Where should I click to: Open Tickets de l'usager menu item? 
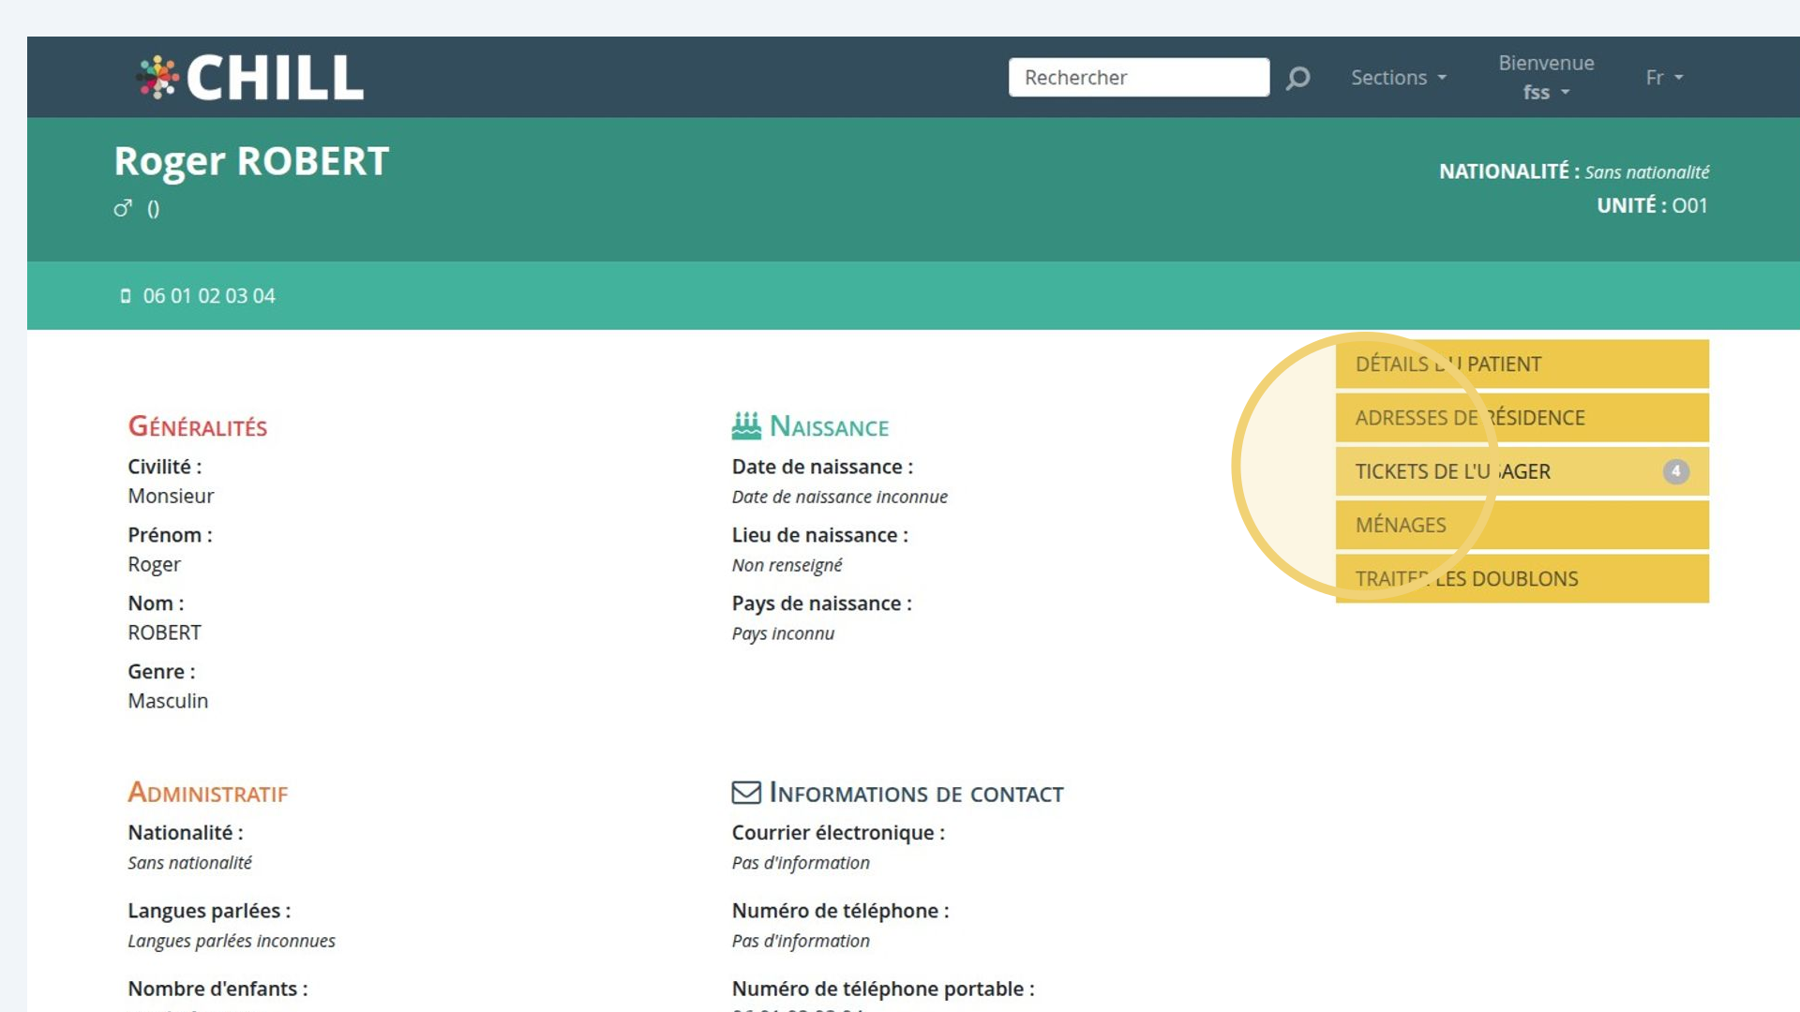1522,471
